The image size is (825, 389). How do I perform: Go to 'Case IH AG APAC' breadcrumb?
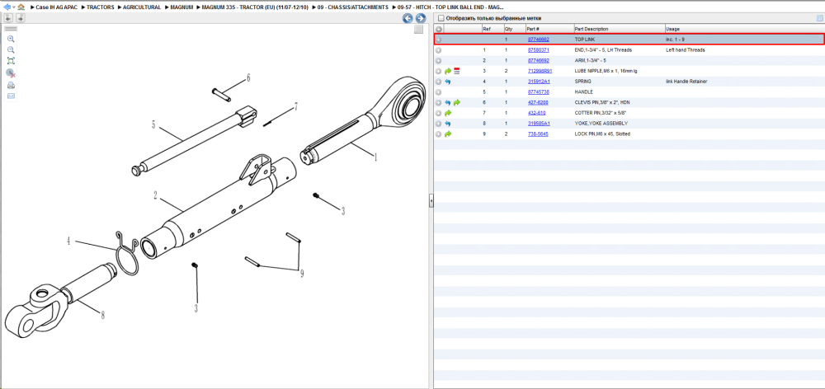(x=57, y=7)
